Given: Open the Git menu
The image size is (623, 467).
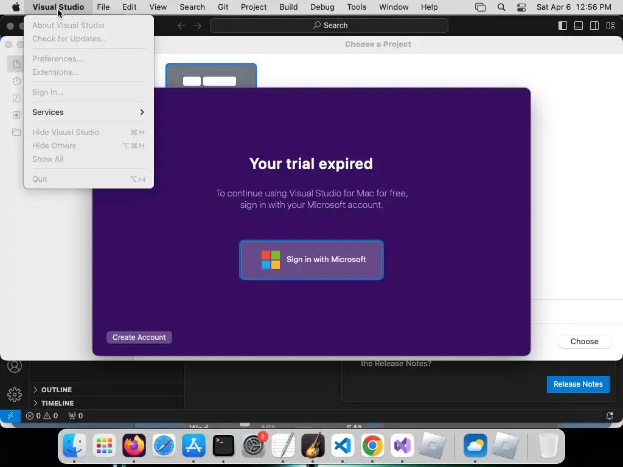Looking at the screenshot, I should tap(223, 7).
